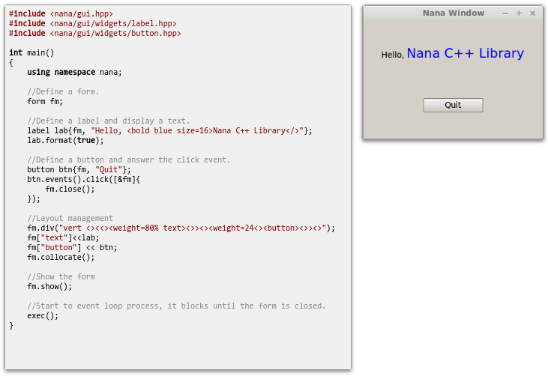
Task: Click the "fm.div(" layout line
Action: coord(181,228)
